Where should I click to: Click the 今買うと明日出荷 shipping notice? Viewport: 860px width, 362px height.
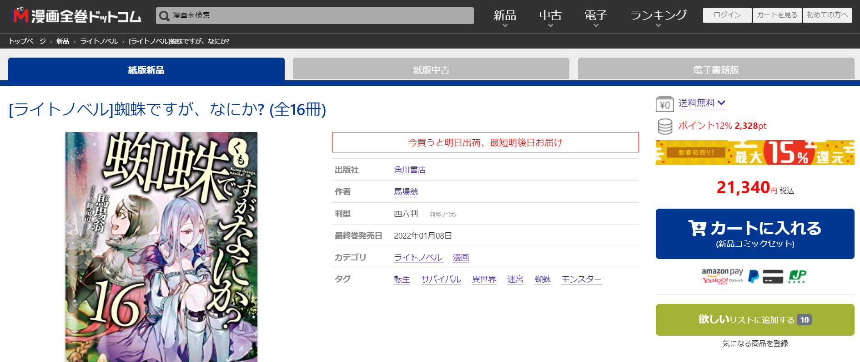pos(485,142)
